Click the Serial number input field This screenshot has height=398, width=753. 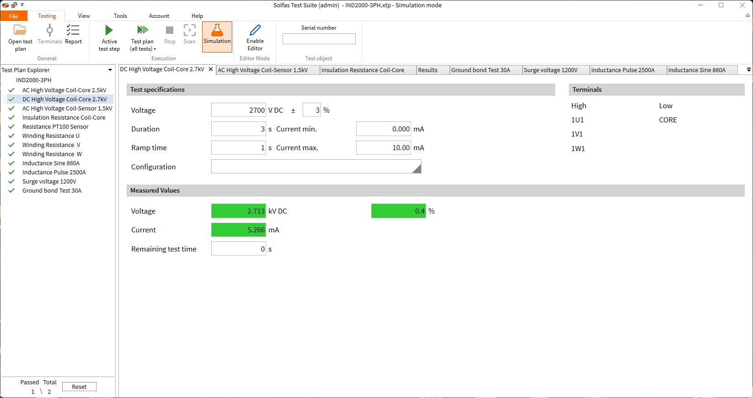click(319, 39)
